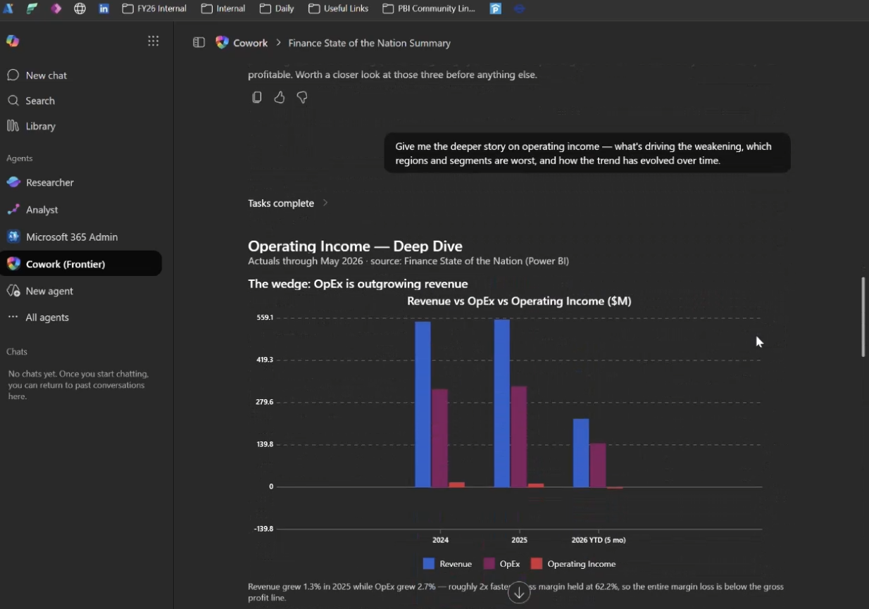Open the FY26 Internal bookmark folder
The width and height of the screenshot is (869, 609).
point(154,8)
